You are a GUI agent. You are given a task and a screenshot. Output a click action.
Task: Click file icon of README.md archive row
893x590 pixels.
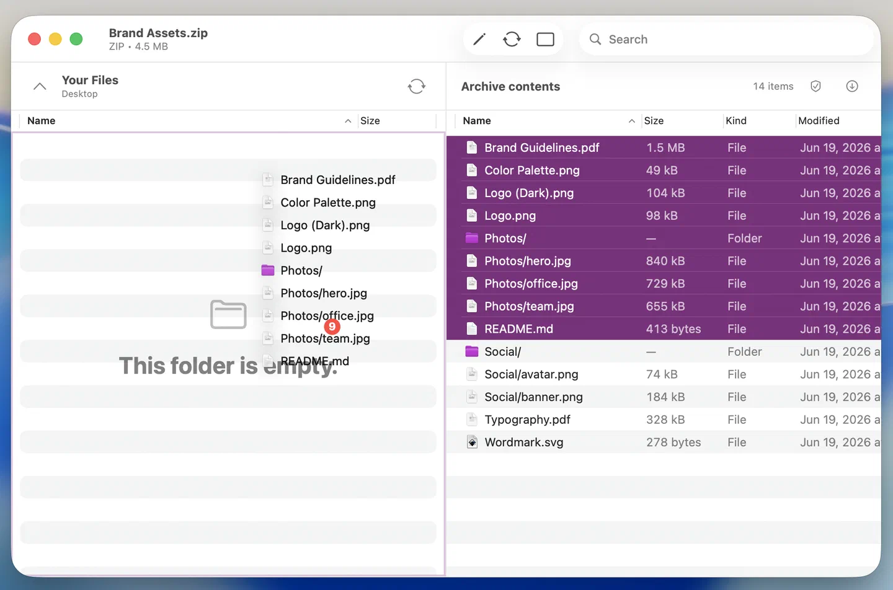click(x=472, y=329)
